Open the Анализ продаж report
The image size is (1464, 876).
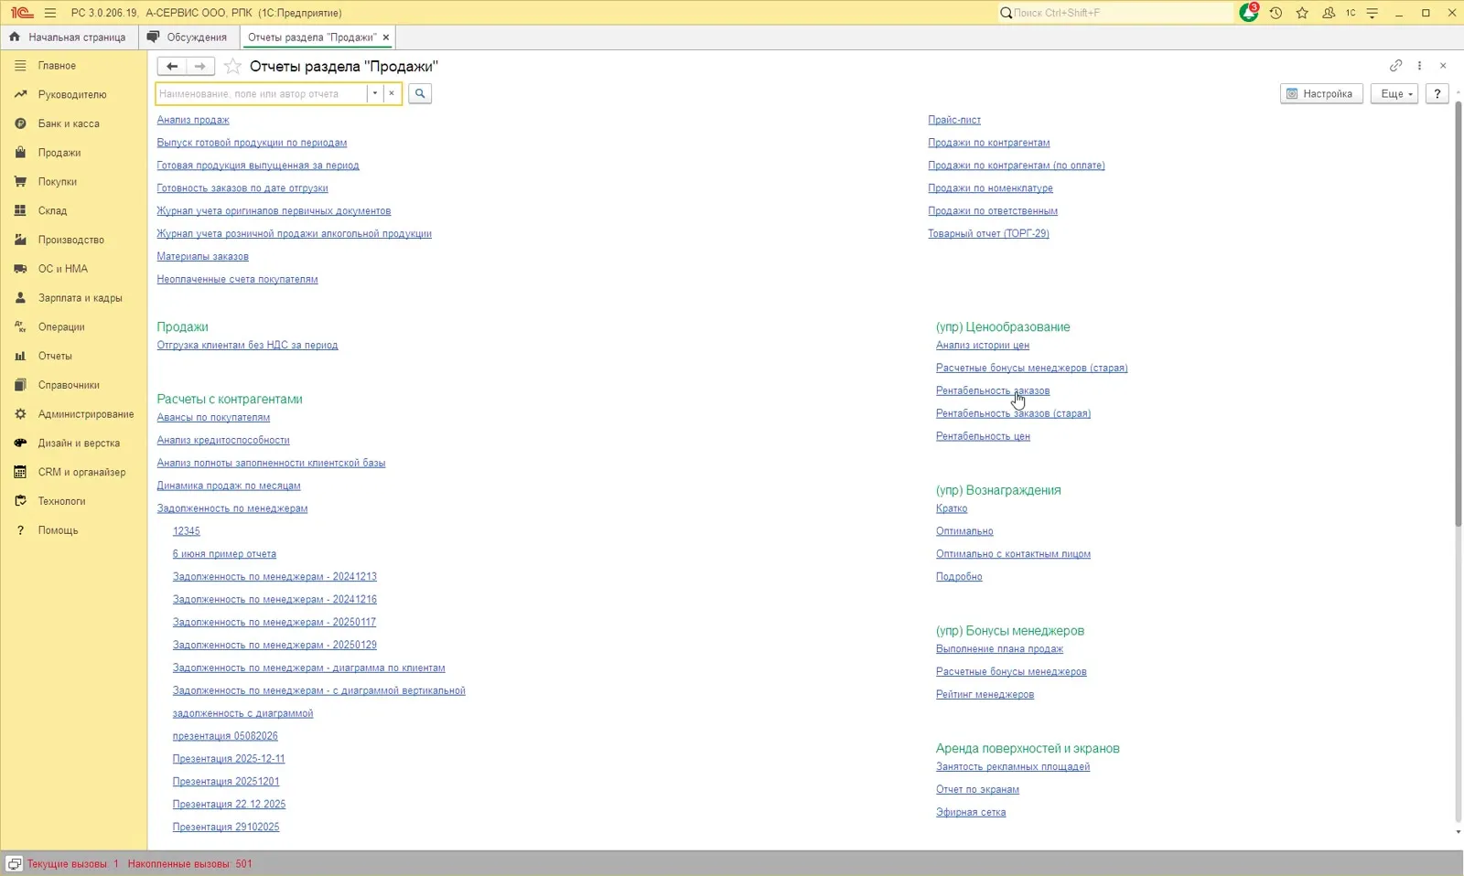pyautogui.click(x=193, y=120)
